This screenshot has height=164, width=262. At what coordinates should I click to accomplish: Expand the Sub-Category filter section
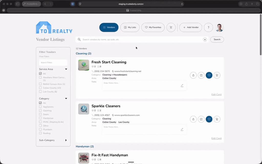tap(66, 140)
